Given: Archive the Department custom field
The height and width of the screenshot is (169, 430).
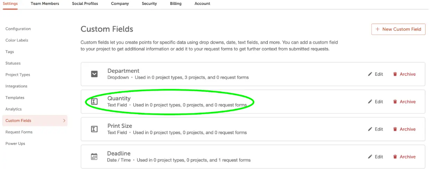Looking at the screenshot, I should tap(404, 74).
